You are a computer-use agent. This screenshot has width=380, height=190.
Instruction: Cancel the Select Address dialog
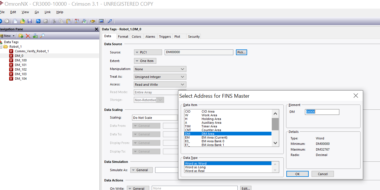pos(323,174)
